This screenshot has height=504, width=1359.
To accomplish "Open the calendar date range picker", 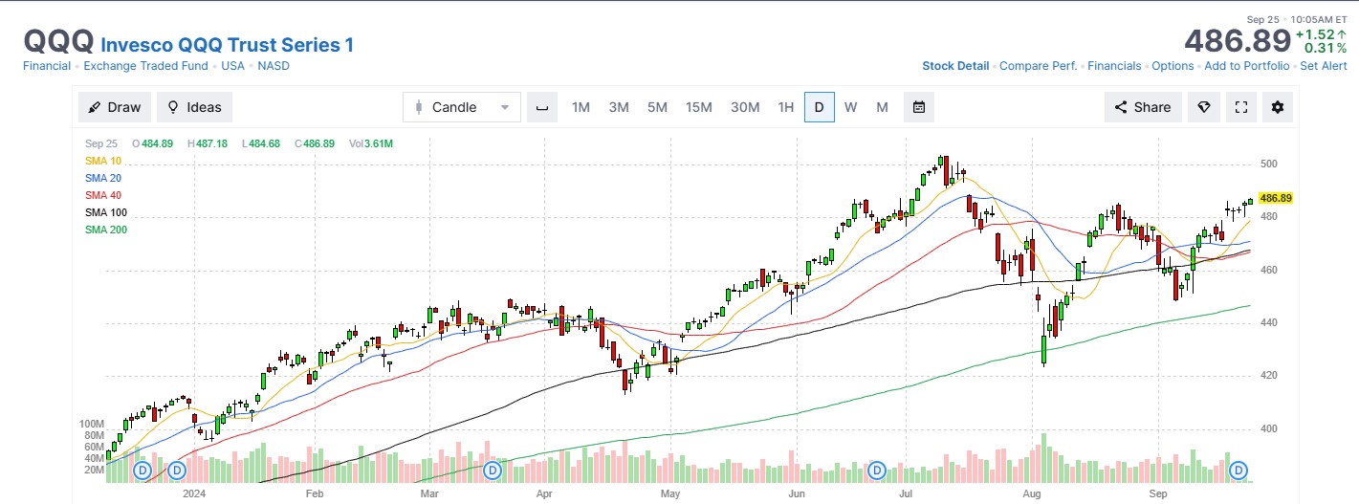I will click(x=919, y=107).
